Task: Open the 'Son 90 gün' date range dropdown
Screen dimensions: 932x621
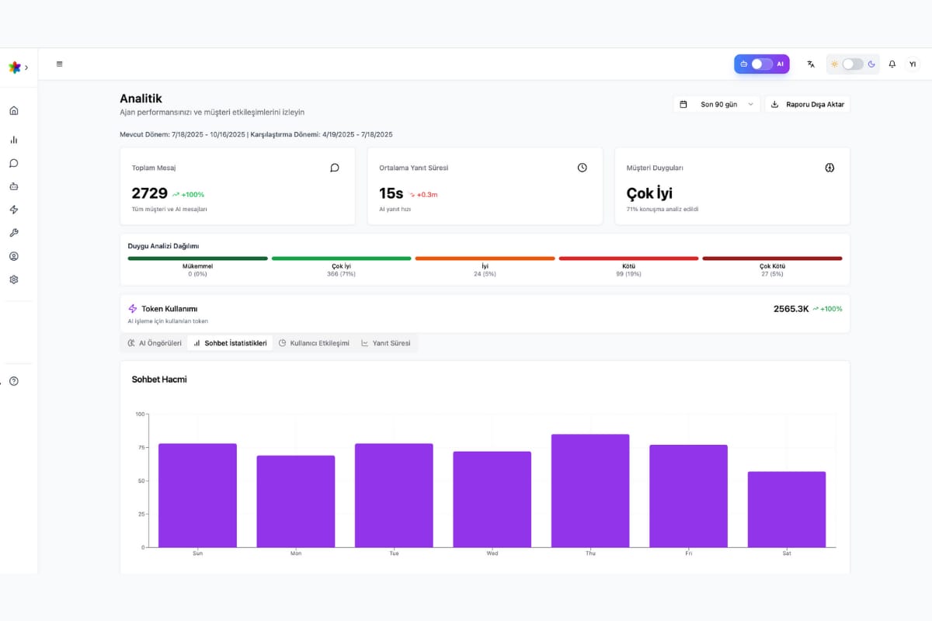Action: click(x=716, y=104)
